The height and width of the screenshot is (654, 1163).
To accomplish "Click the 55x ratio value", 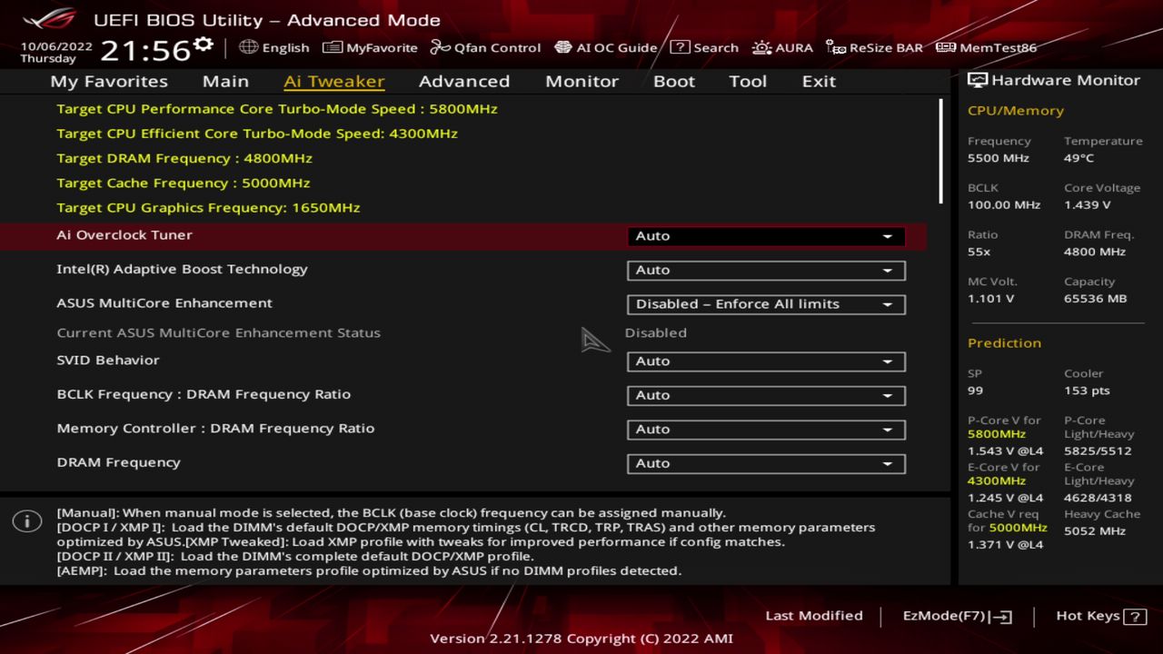I will tap(979, 252).
